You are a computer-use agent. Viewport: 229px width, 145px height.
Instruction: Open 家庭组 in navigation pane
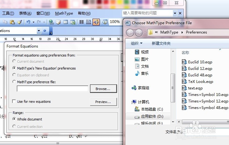(x=140, y=88)
